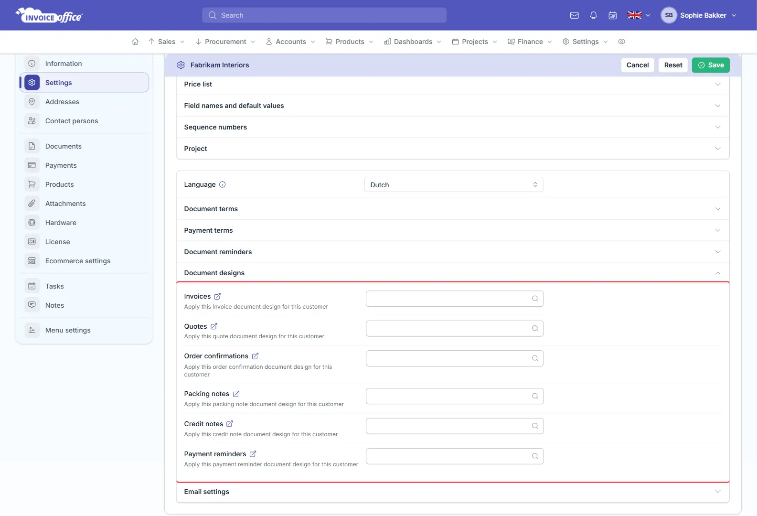Open the mail inbox icon
Image resolution: width=757 pixels, height=516 pixels.
click(x=575, y=15)
